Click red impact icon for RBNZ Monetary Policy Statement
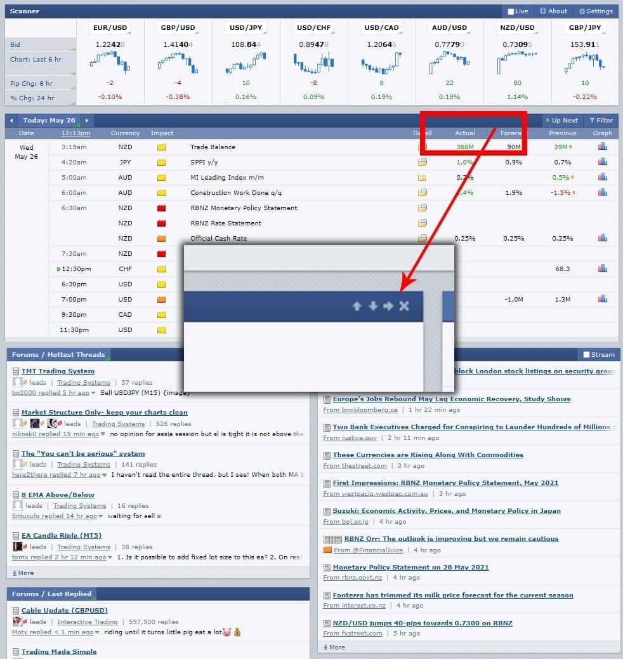 pos(161,208)
